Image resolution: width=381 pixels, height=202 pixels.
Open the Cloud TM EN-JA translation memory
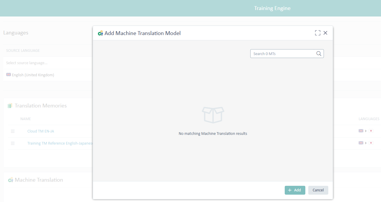pyautogui.click(x=41, y=131)
